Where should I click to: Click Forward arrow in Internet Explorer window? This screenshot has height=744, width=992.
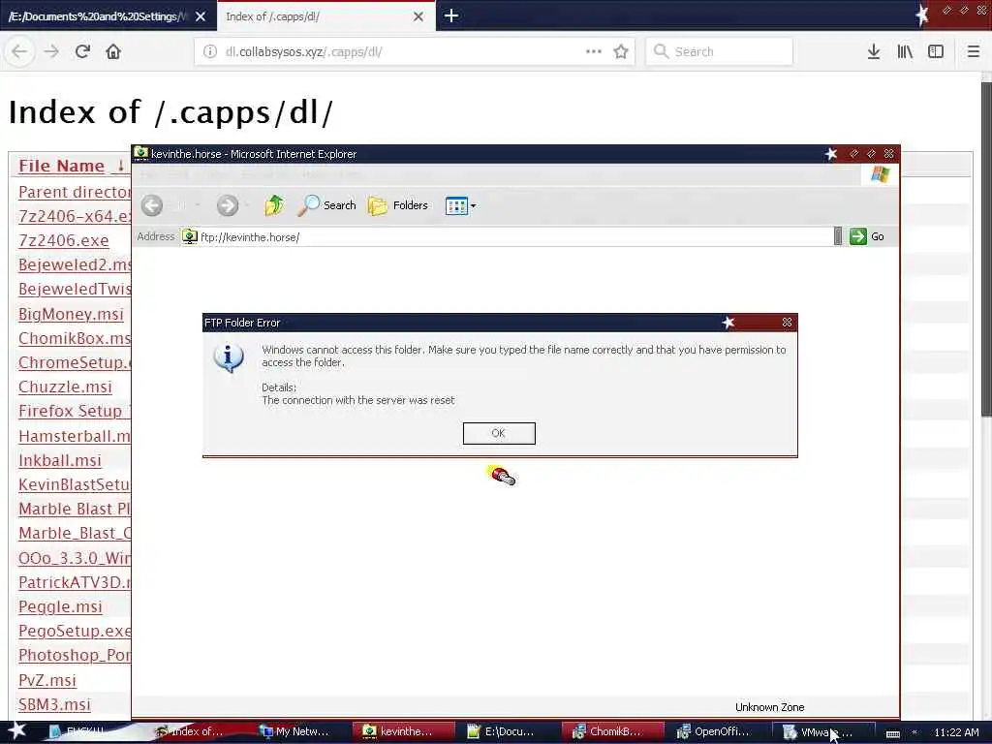[228, 205]
